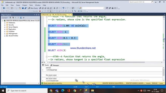Expand the Server Objects tree node
166x93 pixels.
(5, 27)
